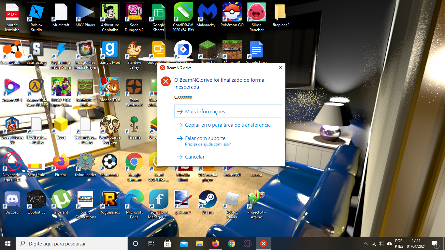Select the Garry's Mod icon
The width and height of the screenshot is (445, 250).
110,53
